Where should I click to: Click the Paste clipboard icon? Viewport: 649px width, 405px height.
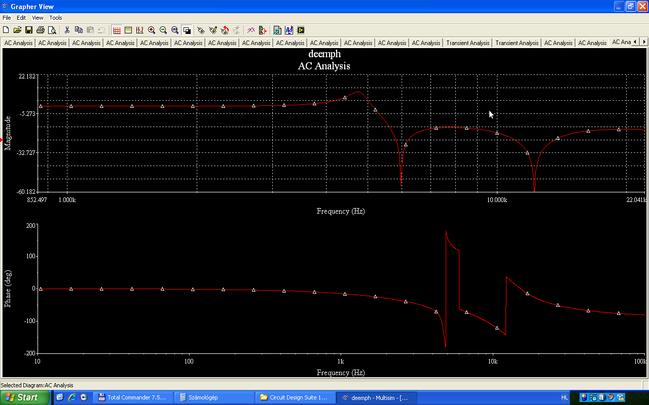click(x=90, y=30)
